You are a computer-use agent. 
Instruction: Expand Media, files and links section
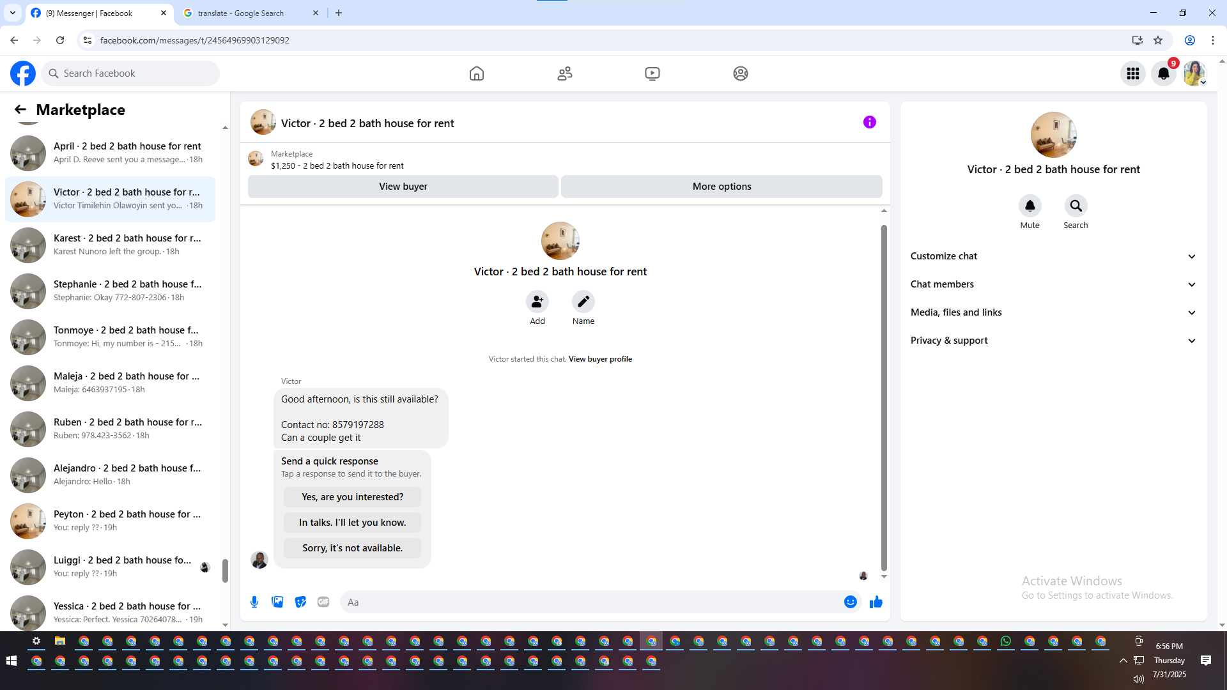tap(1053, 312)
